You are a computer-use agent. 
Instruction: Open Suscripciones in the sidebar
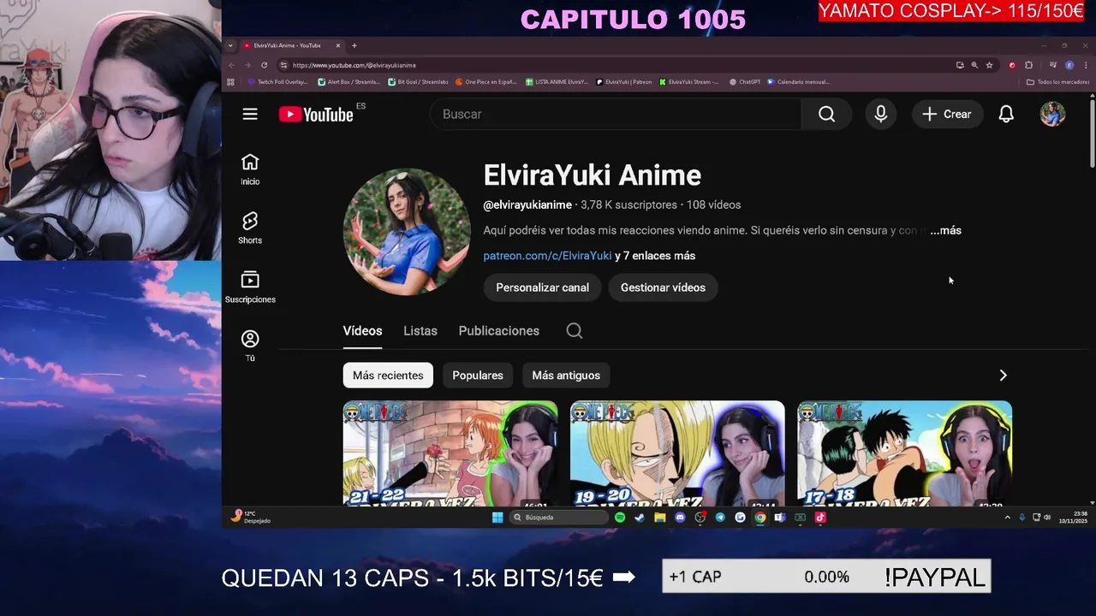click(250, 287)
